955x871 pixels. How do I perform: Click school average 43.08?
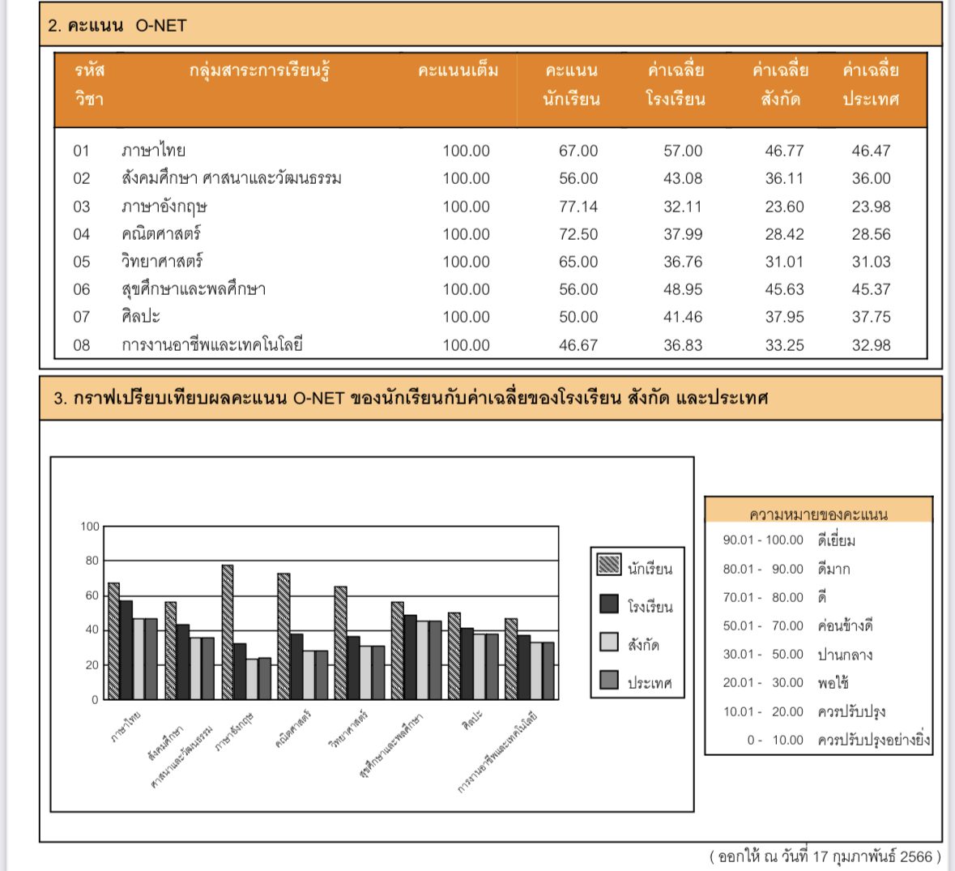683,178
